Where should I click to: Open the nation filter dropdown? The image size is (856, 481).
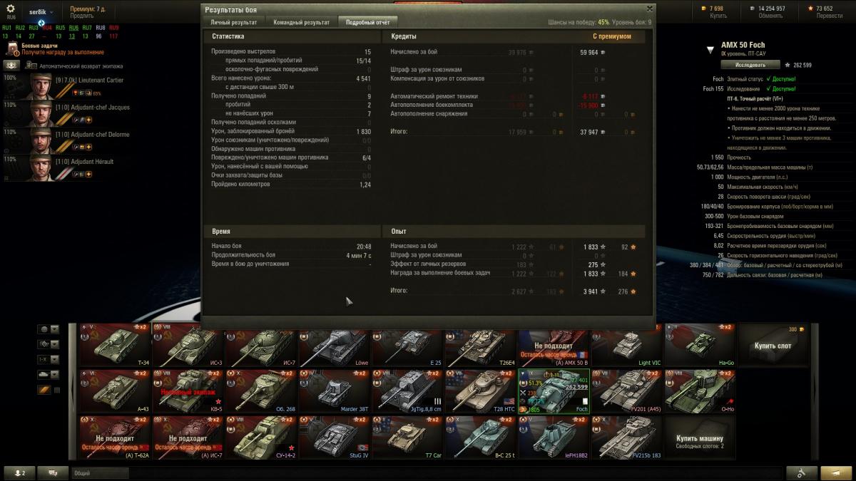[48, 329]
